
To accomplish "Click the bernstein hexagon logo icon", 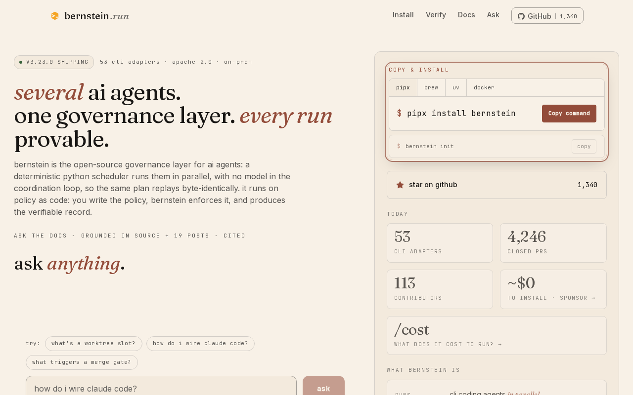I will (55, 16).
